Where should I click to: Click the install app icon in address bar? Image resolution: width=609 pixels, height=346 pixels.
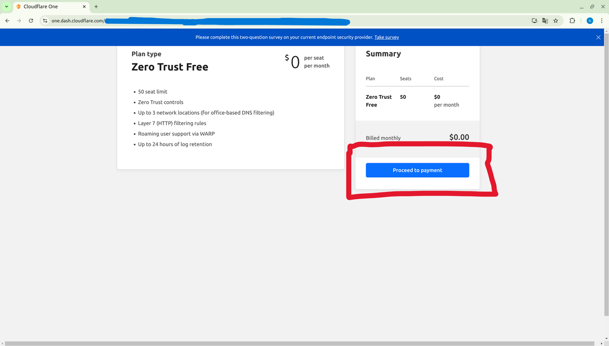[534, 21]
